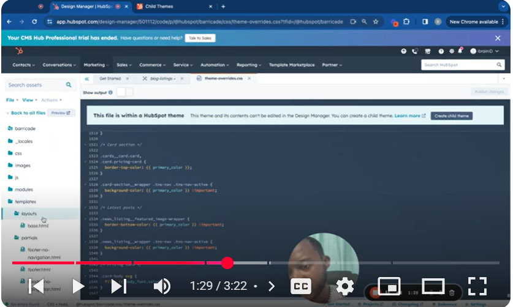Click the address bar URL
513x307 pixels.
pyautogui.click(x=200, y=21)
